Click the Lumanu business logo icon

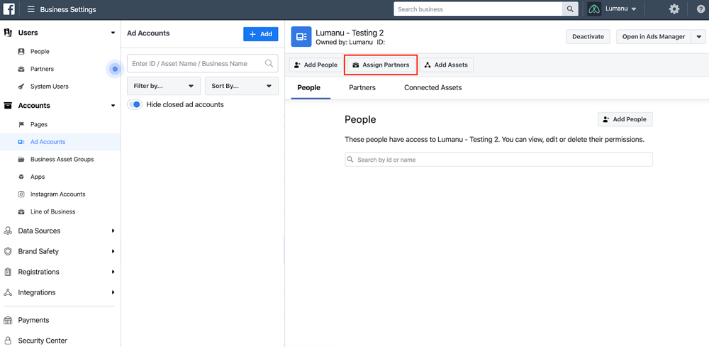point(594,9)
